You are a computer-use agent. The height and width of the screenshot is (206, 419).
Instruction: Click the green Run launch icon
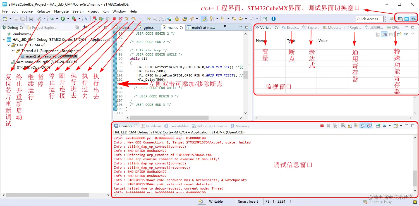coord(63,19)
